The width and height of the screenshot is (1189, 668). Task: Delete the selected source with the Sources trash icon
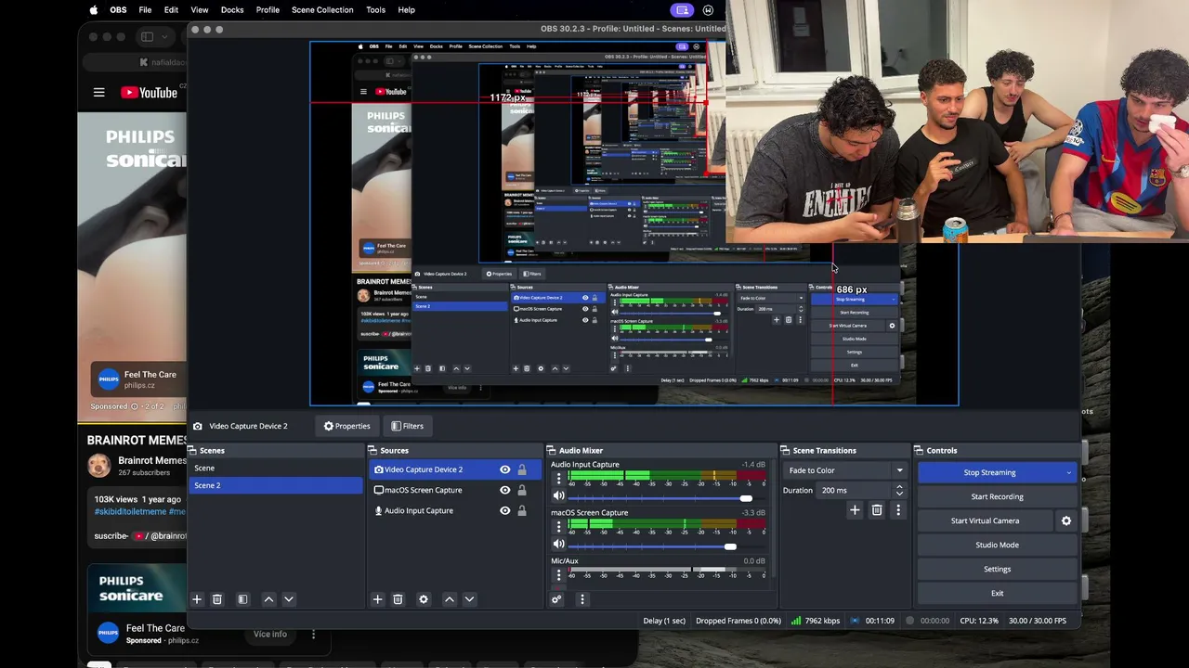(398, 599)
